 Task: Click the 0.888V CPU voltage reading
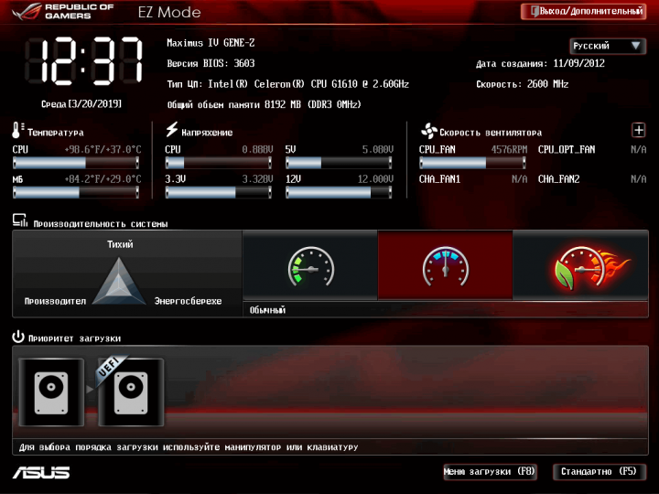click(257, 149)
